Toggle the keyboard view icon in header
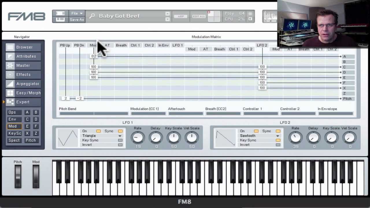This screenshot has height=208, width=370. pyautogui.click(x=60, y=19)
